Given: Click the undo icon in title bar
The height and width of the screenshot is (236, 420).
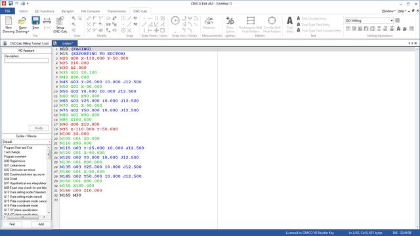Looking at the screenshot, I should [x=16, y=3].
